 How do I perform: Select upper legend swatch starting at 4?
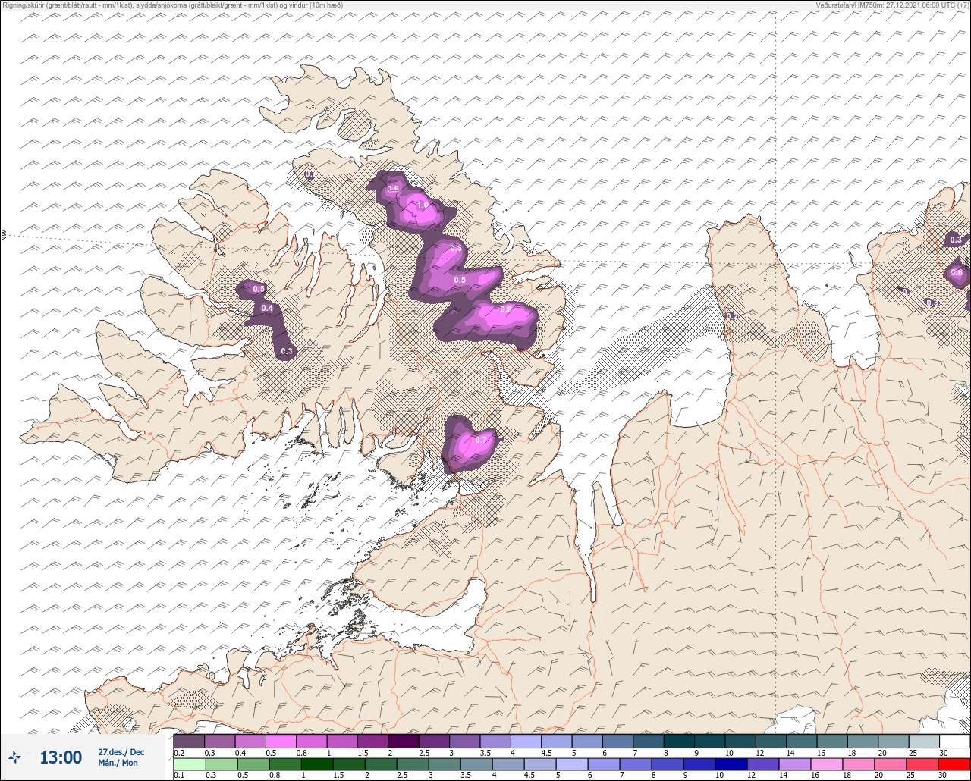tap(526, 741)
